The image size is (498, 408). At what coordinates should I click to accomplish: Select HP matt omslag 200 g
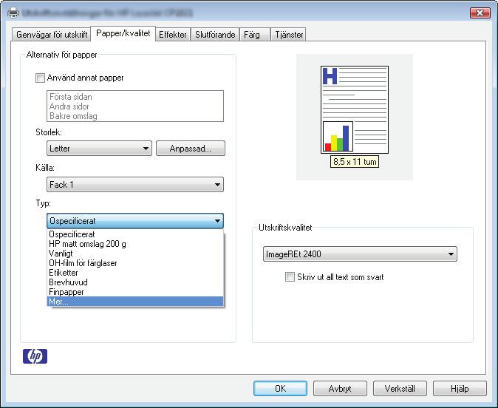coord(135,244)
